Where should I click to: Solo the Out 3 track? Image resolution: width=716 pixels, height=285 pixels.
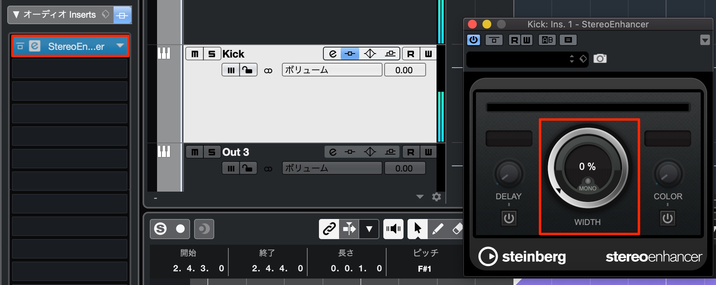point(212,152)
